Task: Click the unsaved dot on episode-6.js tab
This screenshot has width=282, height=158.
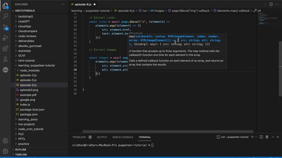Action: pos(94,4)
